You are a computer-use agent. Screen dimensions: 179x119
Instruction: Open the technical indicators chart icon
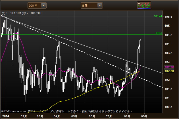(x=144, y=5)
